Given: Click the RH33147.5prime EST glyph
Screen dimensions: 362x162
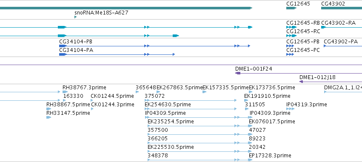Looking at the screenshot, I should click(x=48, y=117).
